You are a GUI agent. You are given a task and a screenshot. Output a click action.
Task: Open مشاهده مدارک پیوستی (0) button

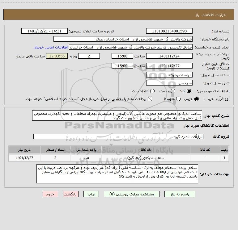pos(132,194)
